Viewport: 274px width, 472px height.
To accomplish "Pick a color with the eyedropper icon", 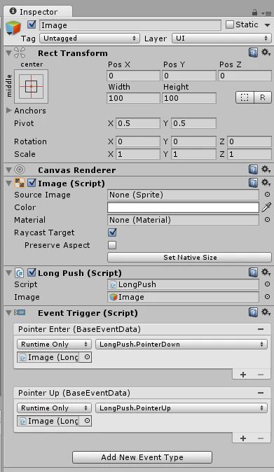I will [266, 207].
